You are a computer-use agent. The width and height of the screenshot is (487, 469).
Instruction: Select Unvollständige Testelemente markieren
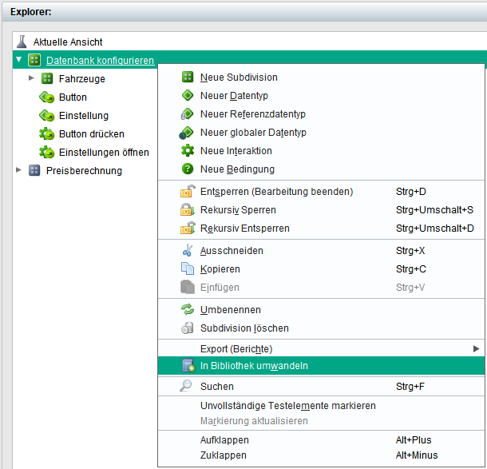tap(321, 406)
